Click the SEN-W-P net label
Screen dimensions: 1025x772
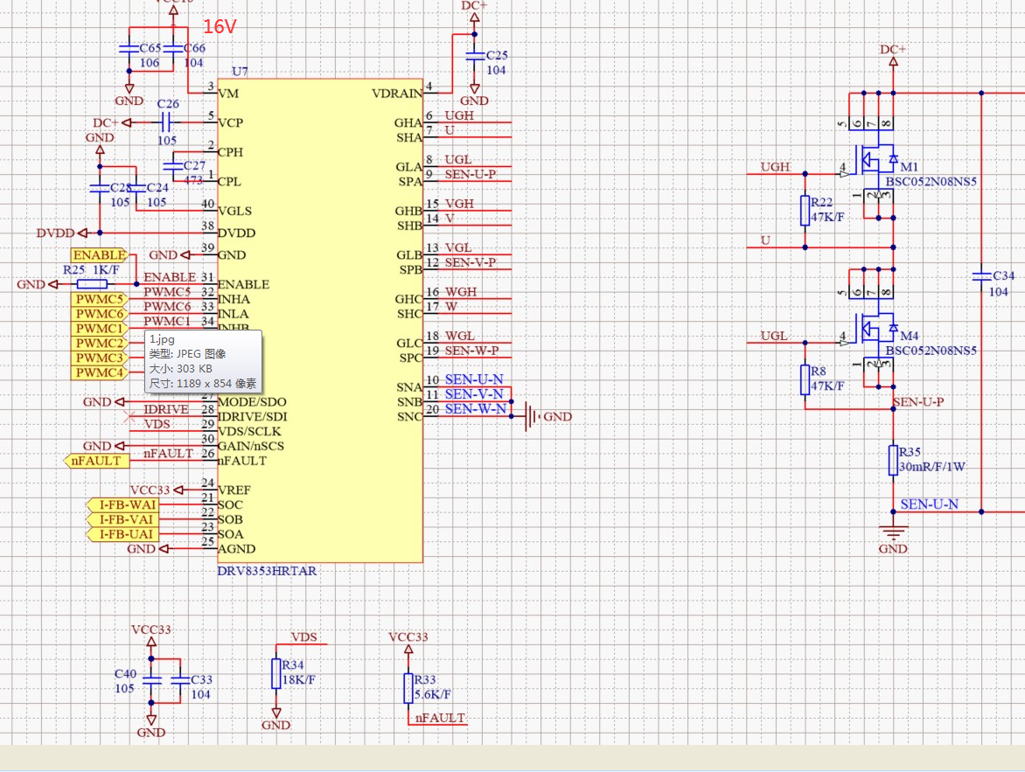[472, 351]
